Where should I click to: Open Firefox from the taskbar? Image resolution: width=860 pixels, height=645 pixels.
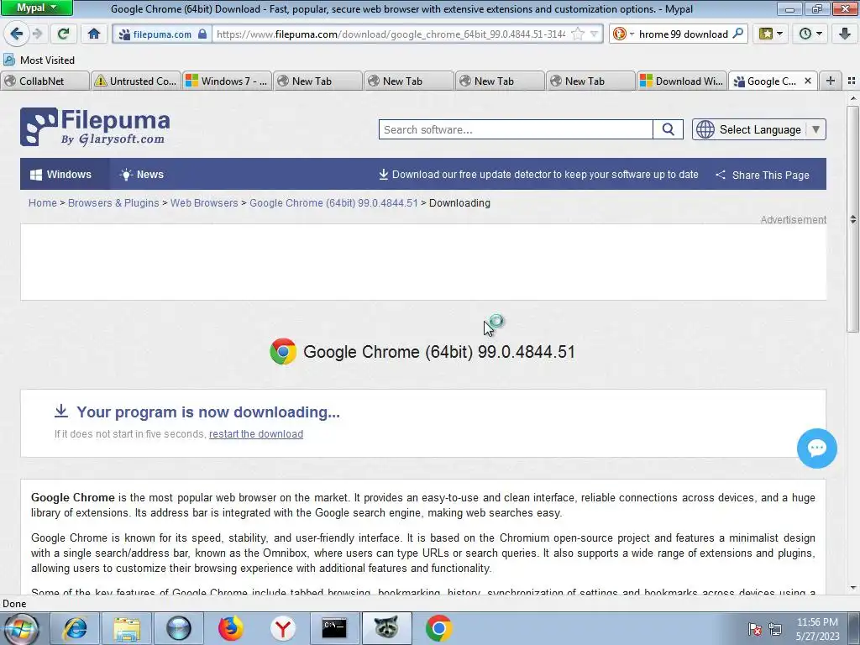point(230,628)
